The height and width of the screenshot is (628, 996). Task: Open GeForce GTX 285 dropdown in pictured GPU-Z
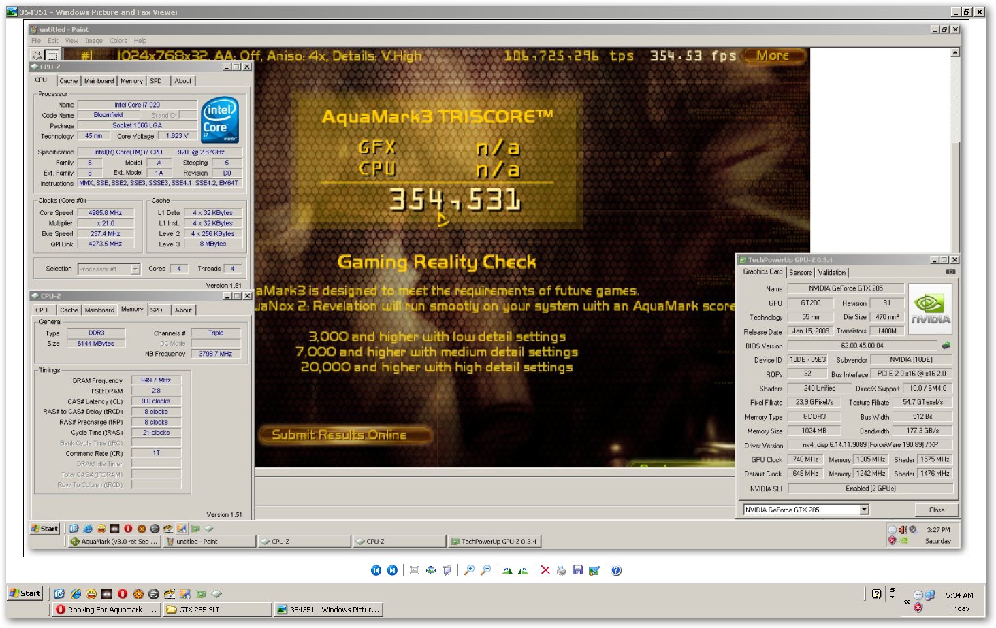(864, 510)
